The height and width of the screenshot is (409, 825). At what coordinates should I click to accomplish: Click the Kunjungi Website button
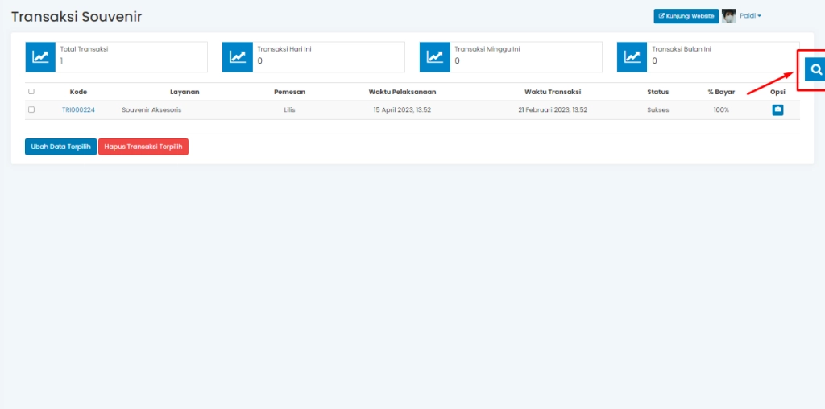686,15
